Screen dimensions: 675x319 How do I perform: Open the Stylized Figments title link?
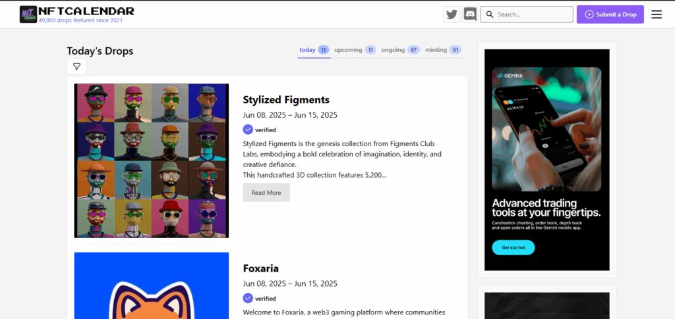coord(286,99)
